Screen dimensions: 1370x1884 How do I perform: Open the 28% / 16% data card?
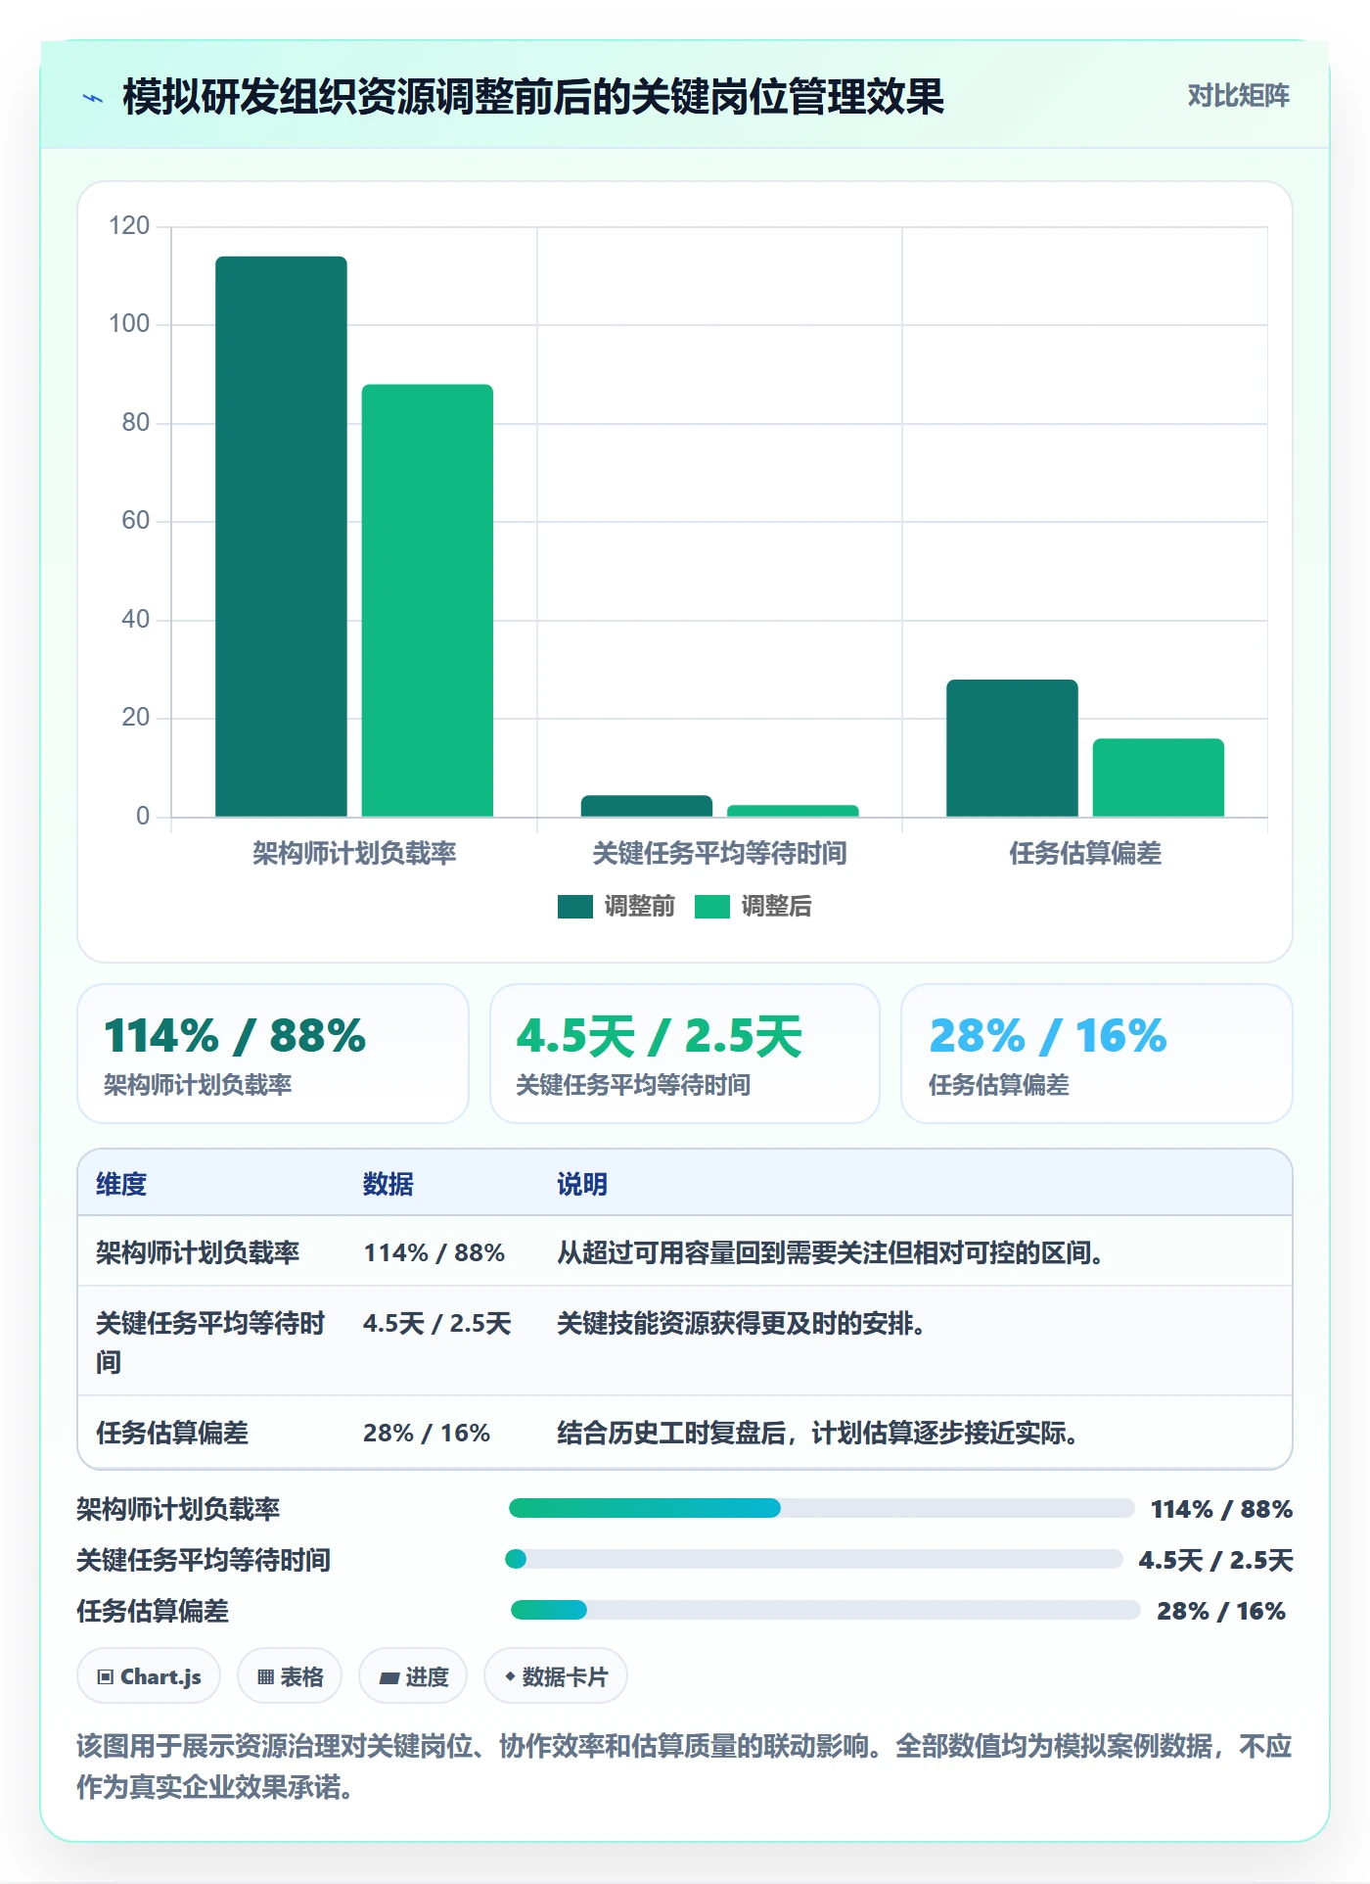pos(1097,1054)
